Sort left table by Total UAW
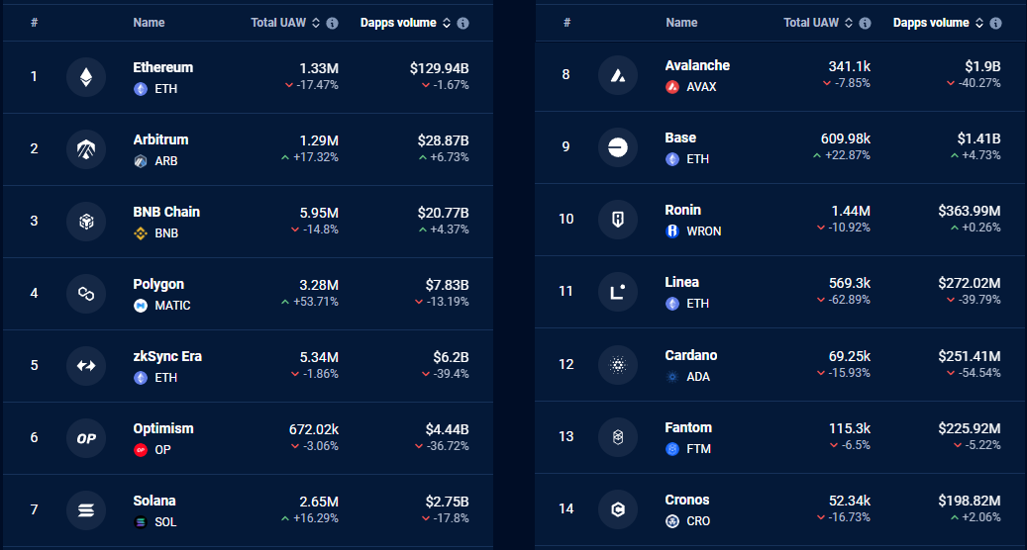This screenshot has width=1027, height=550. coord(316,23)
